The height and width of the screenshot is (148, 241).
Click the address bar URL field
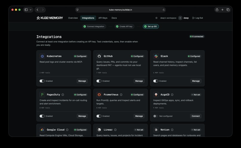pos(120,10)
